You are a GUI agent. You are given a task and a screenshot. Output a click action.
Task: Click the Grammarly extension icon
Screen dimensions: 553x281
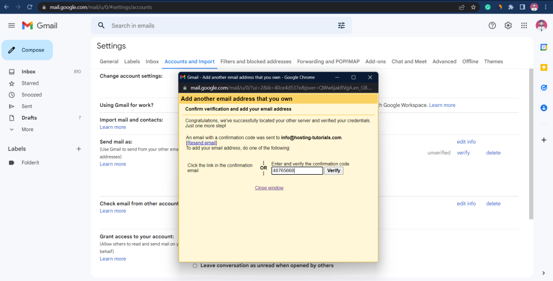[x=488, y=7]
